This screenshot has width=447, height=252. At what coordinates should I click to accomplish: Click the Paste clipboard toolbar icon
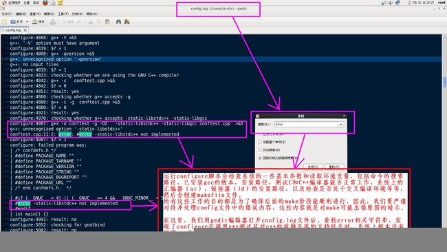pos(107,22)
